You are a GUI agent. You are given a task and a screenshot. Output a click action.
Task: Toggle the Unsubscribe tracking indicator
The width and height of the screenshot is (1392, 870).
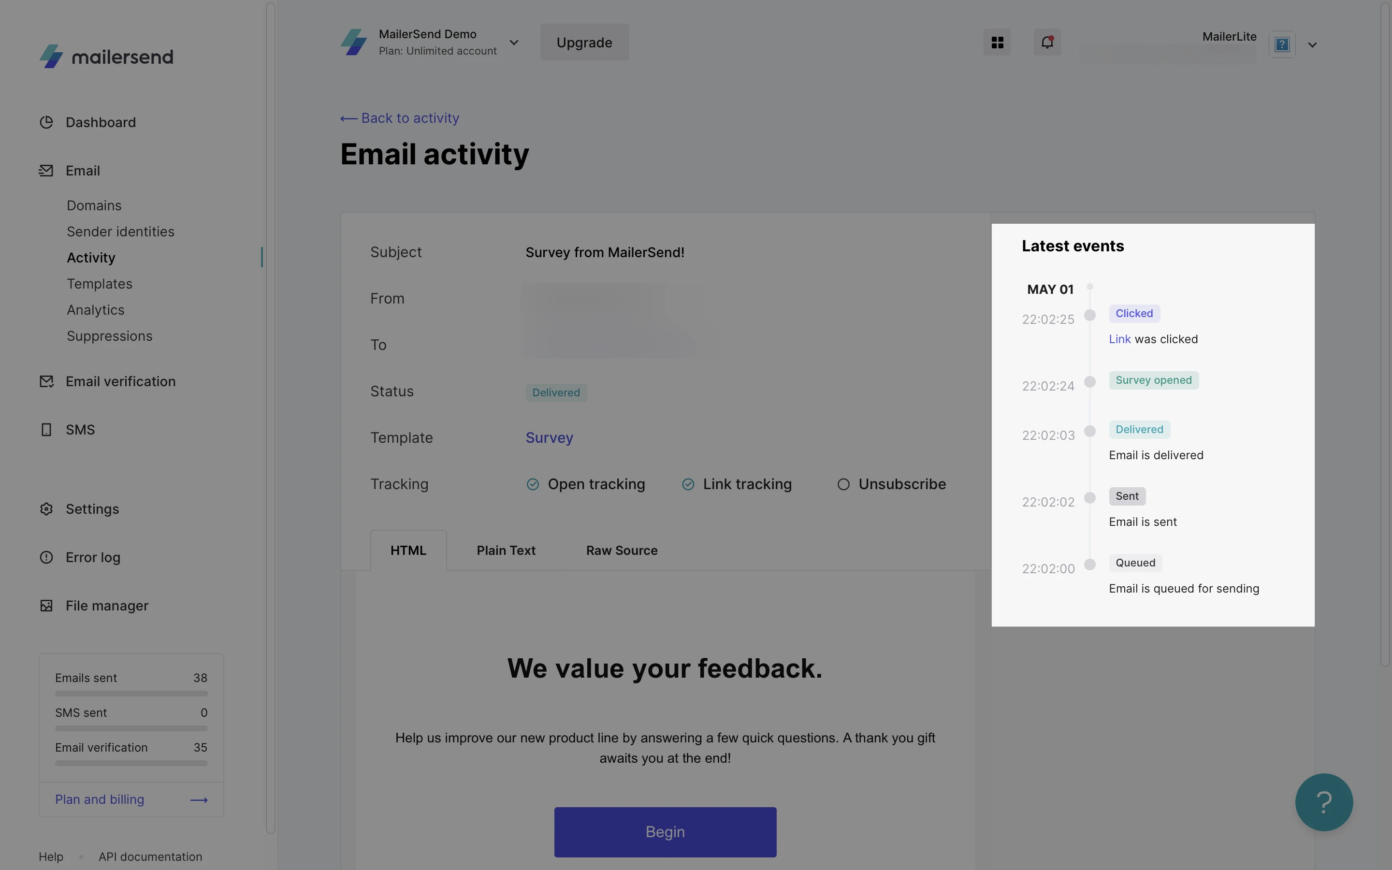pyautogui.click(x=843, y=484)
